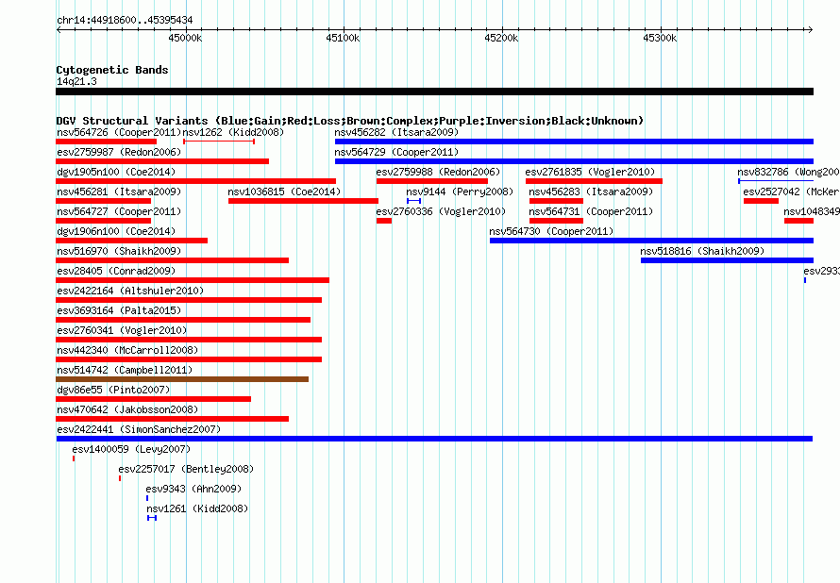Select the nsv1262 (Kidd2008) variant label
The image size is (840, 583).
[233, 132]
